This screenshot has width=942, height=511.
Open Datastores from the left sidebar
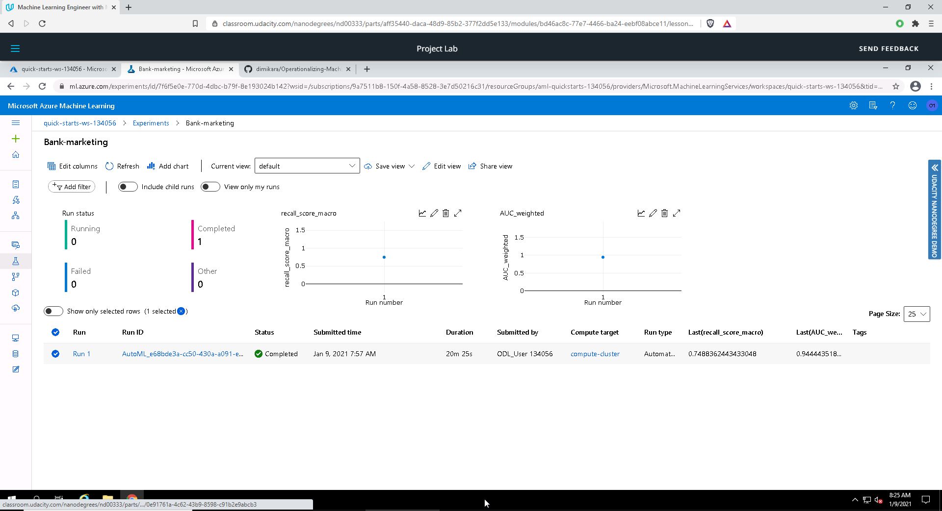[x=16, y=354]
